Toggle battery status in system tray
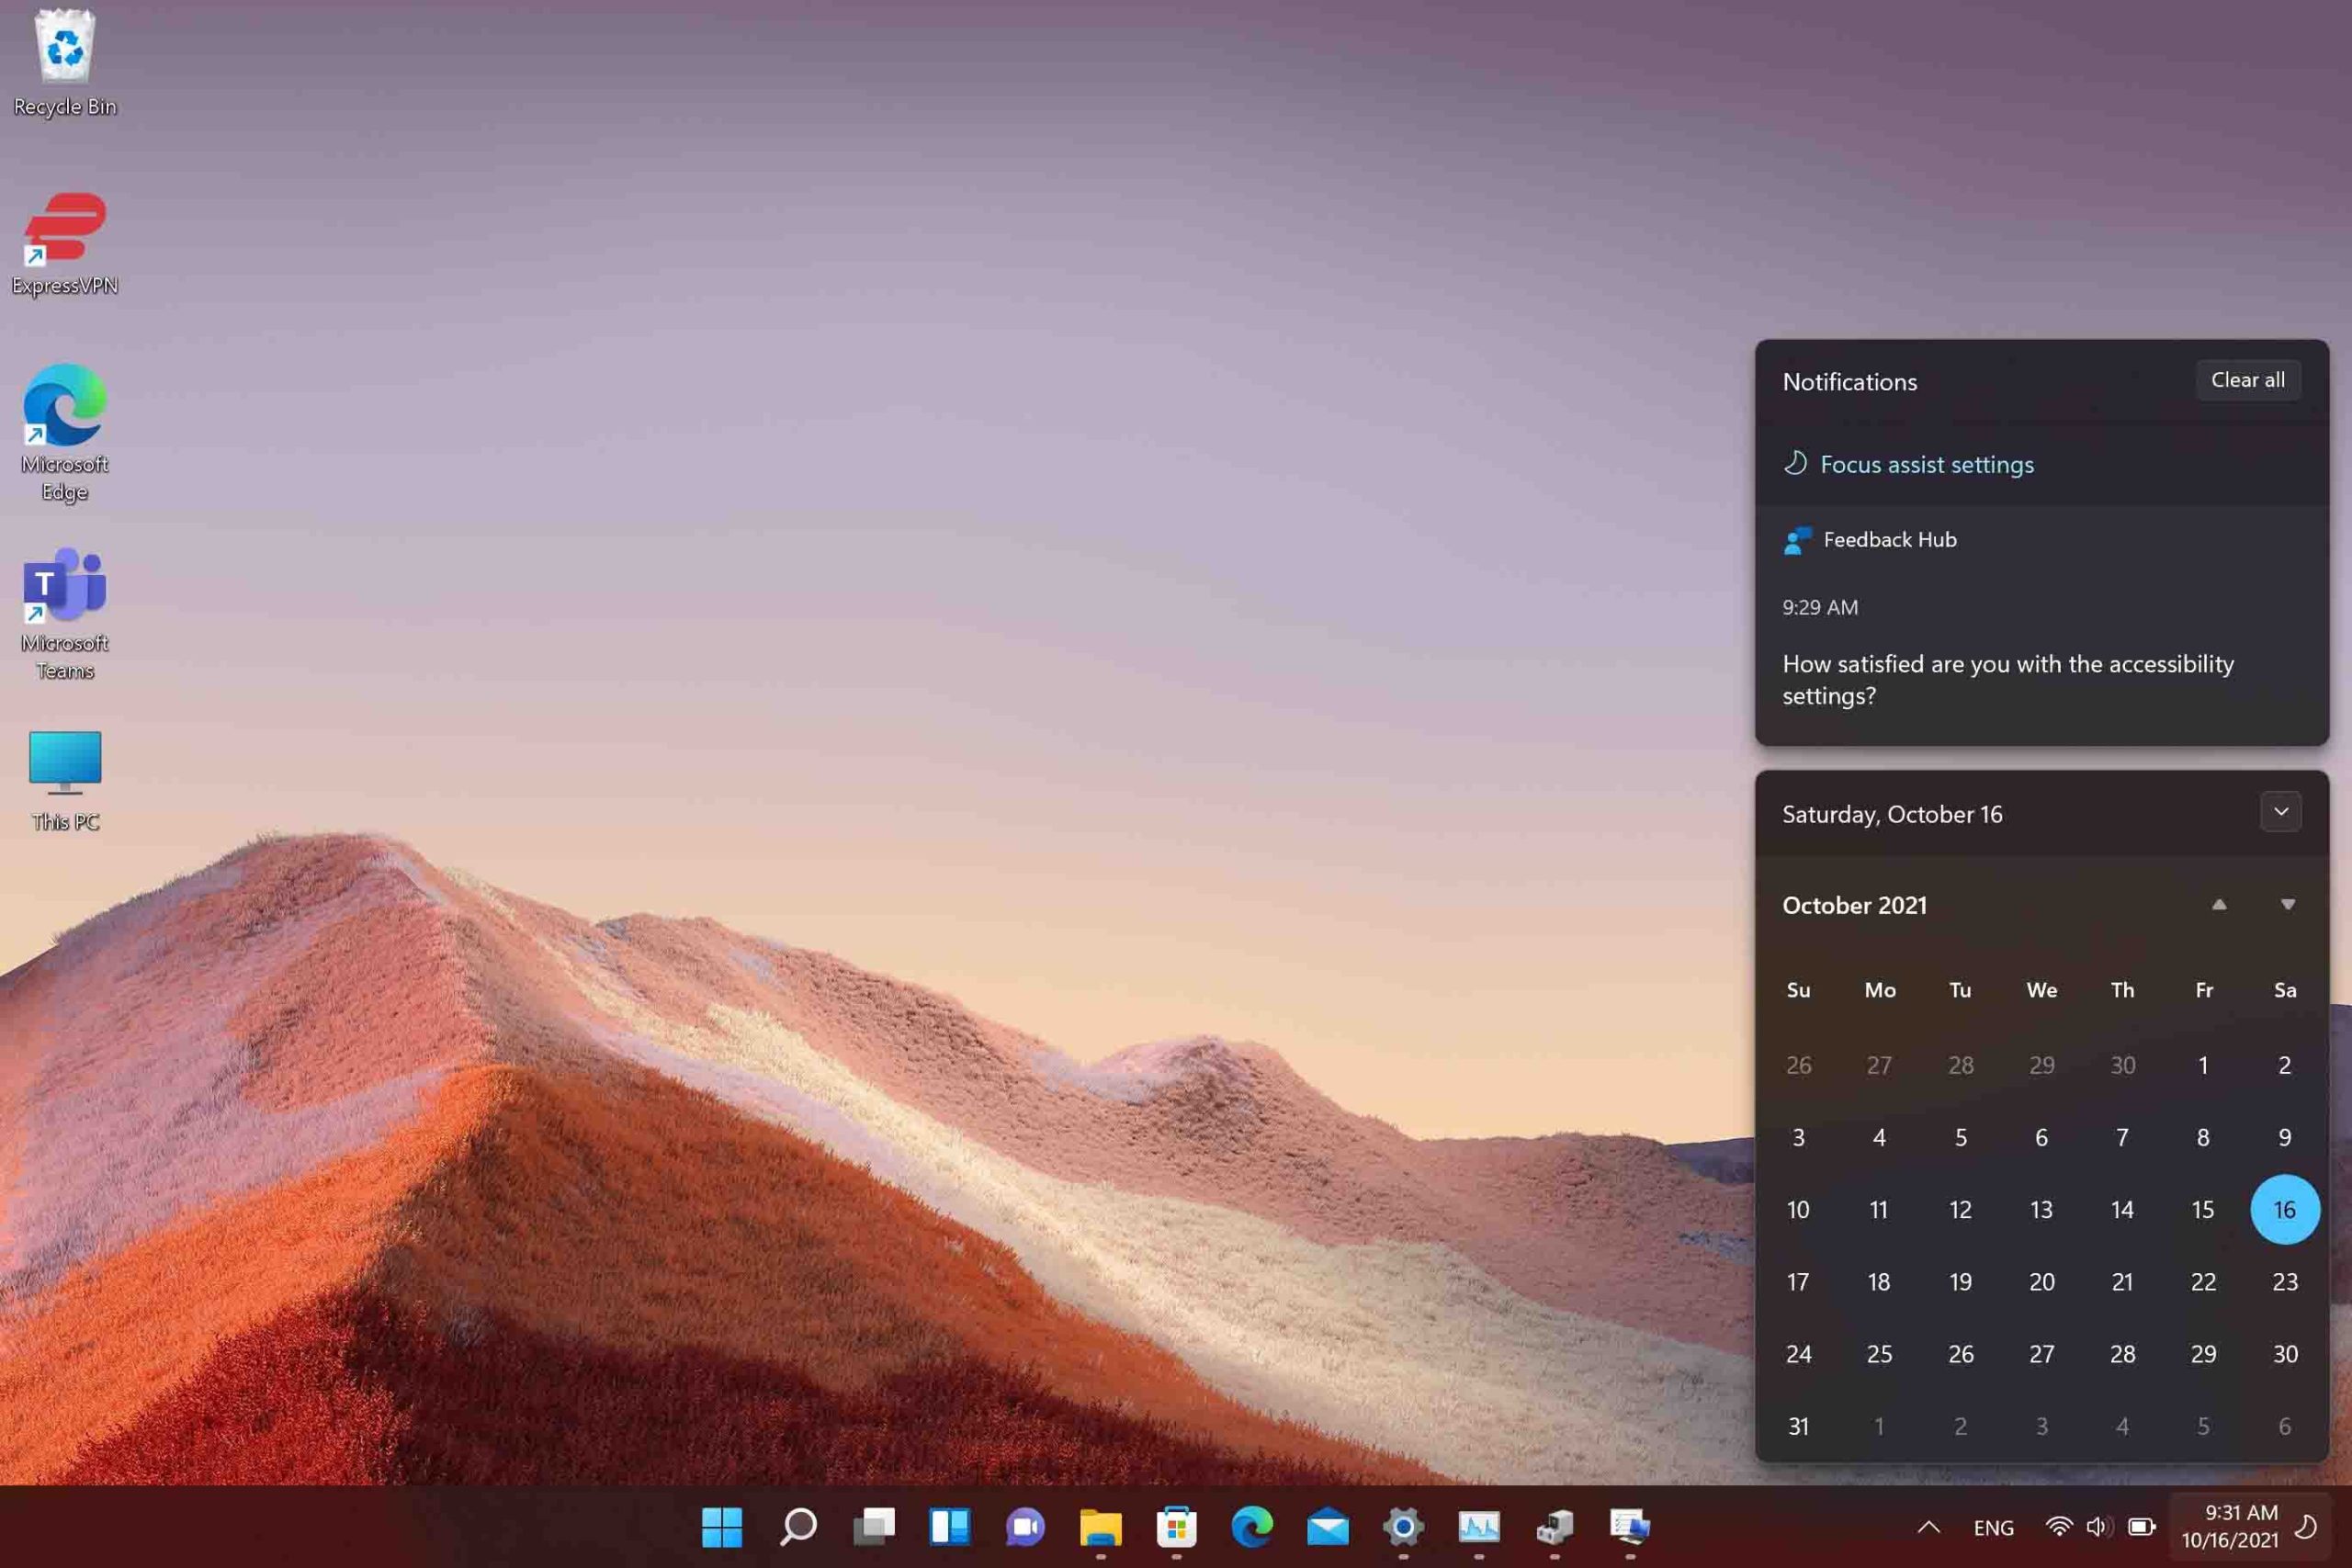 [2143, 1524]
